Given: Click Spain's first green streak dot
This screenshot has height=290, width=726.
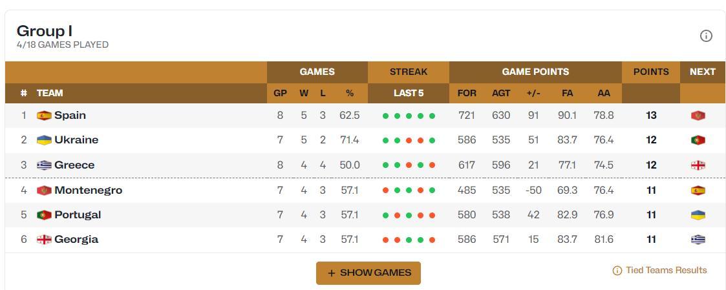Looking at the screenshot, I should (x=386, y=116).
